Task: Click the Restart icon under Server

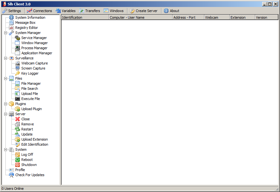Action: 17,129
